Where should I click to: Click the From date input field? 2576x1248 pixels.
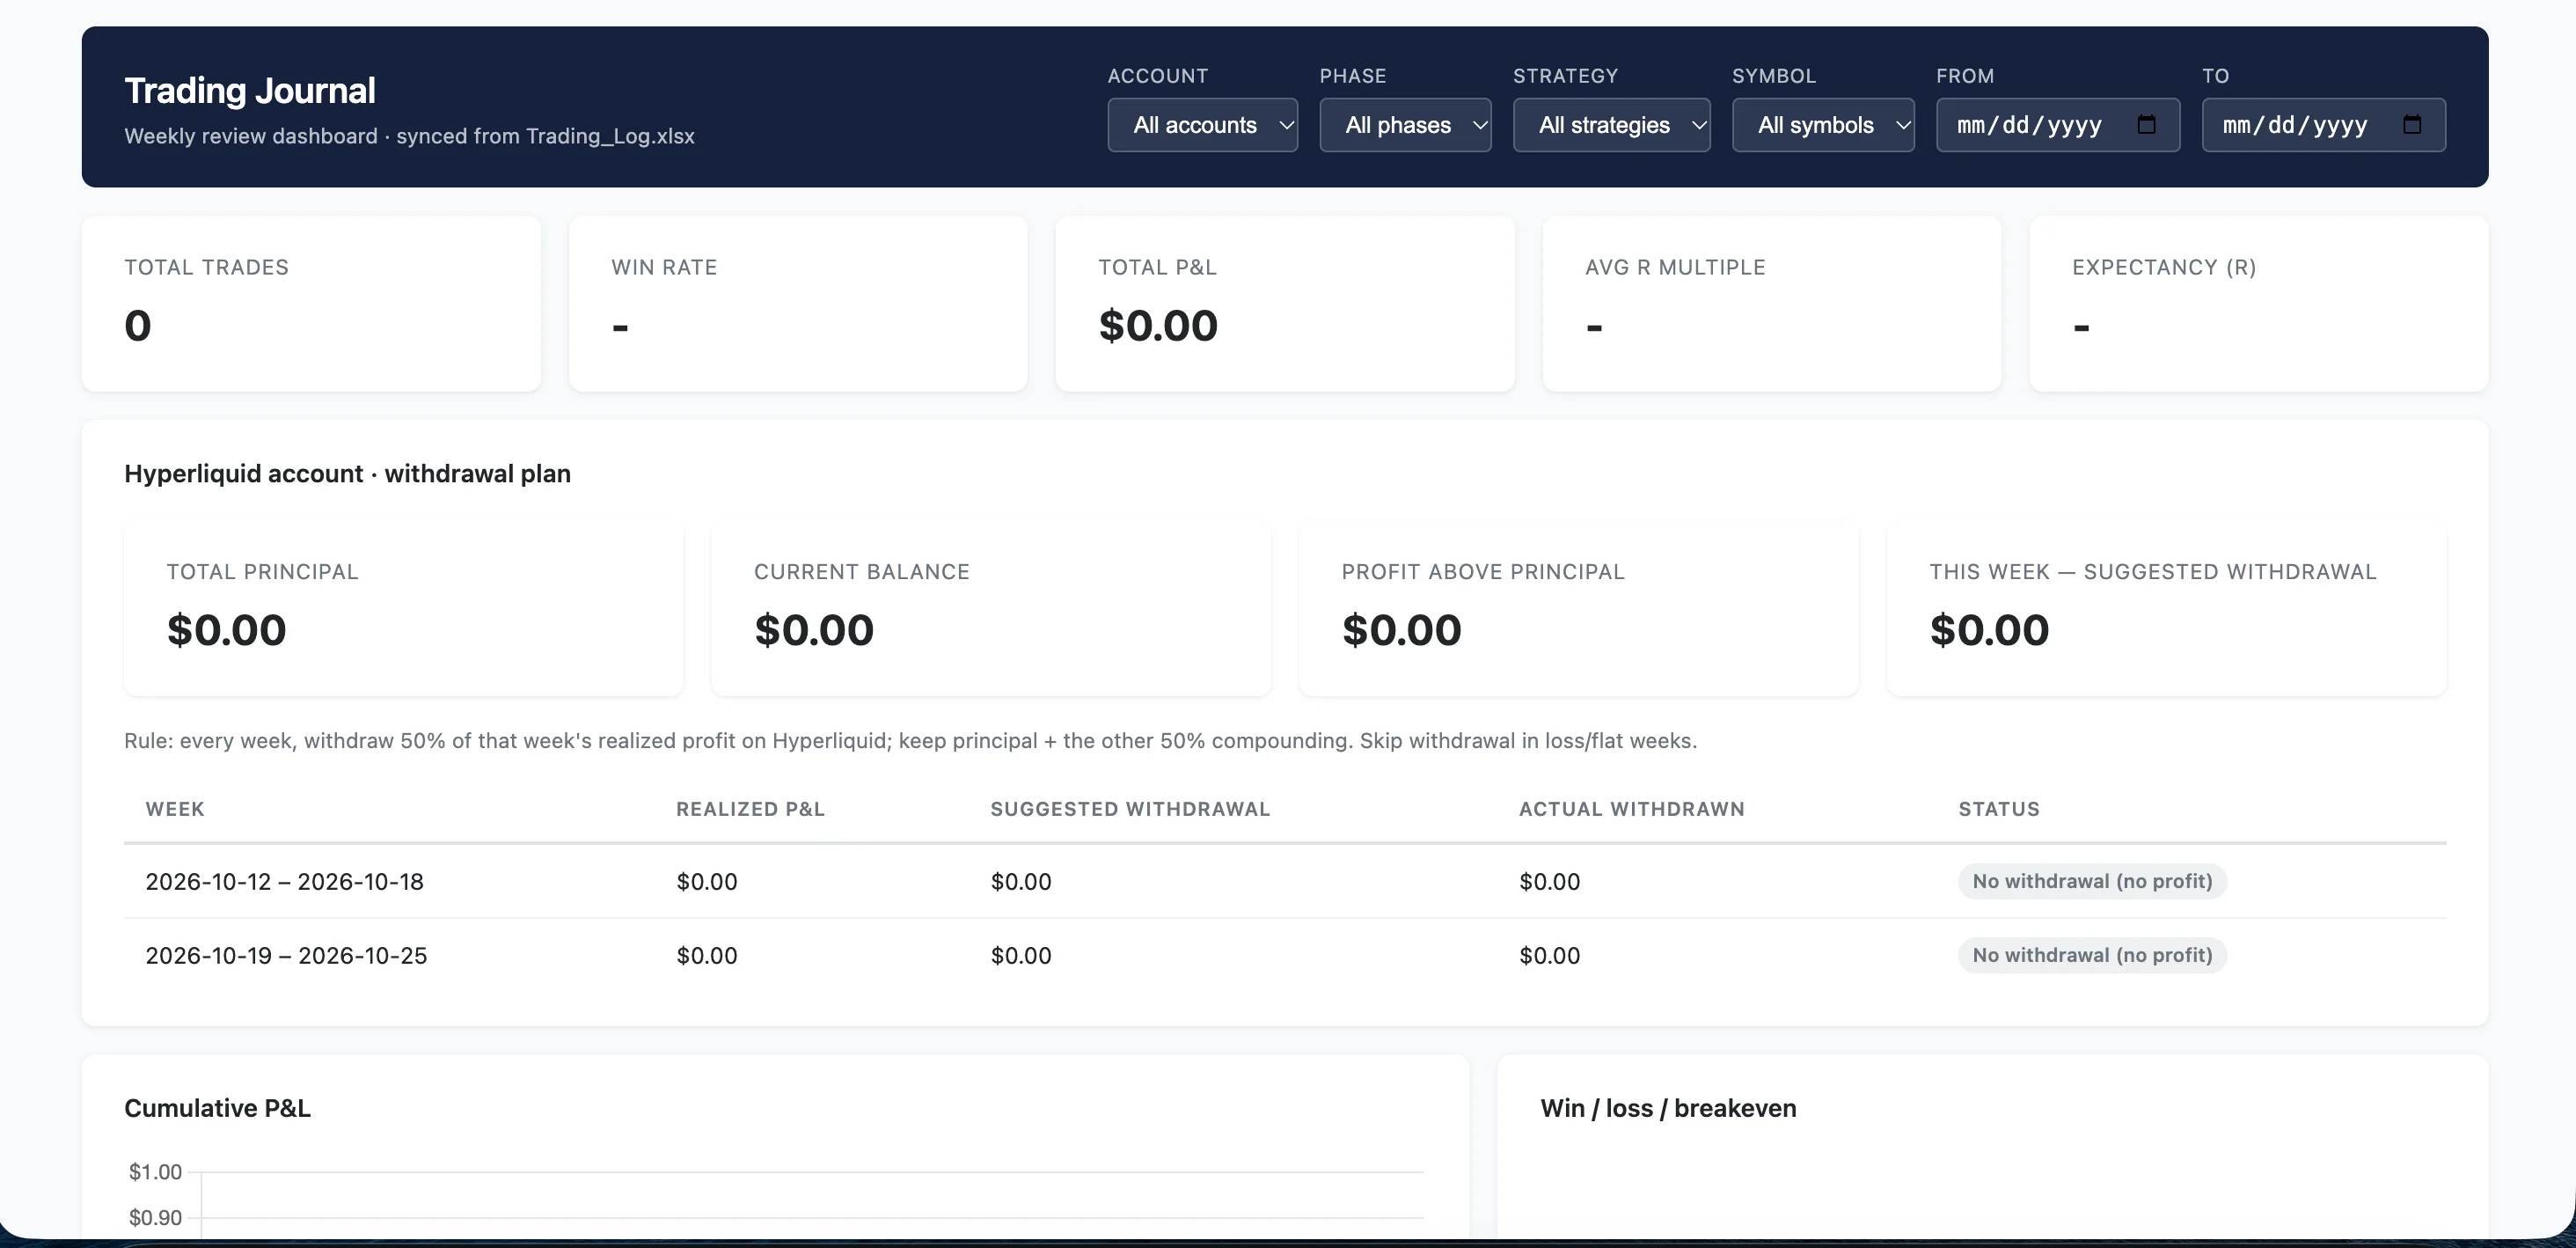(x=2058, y=125)
